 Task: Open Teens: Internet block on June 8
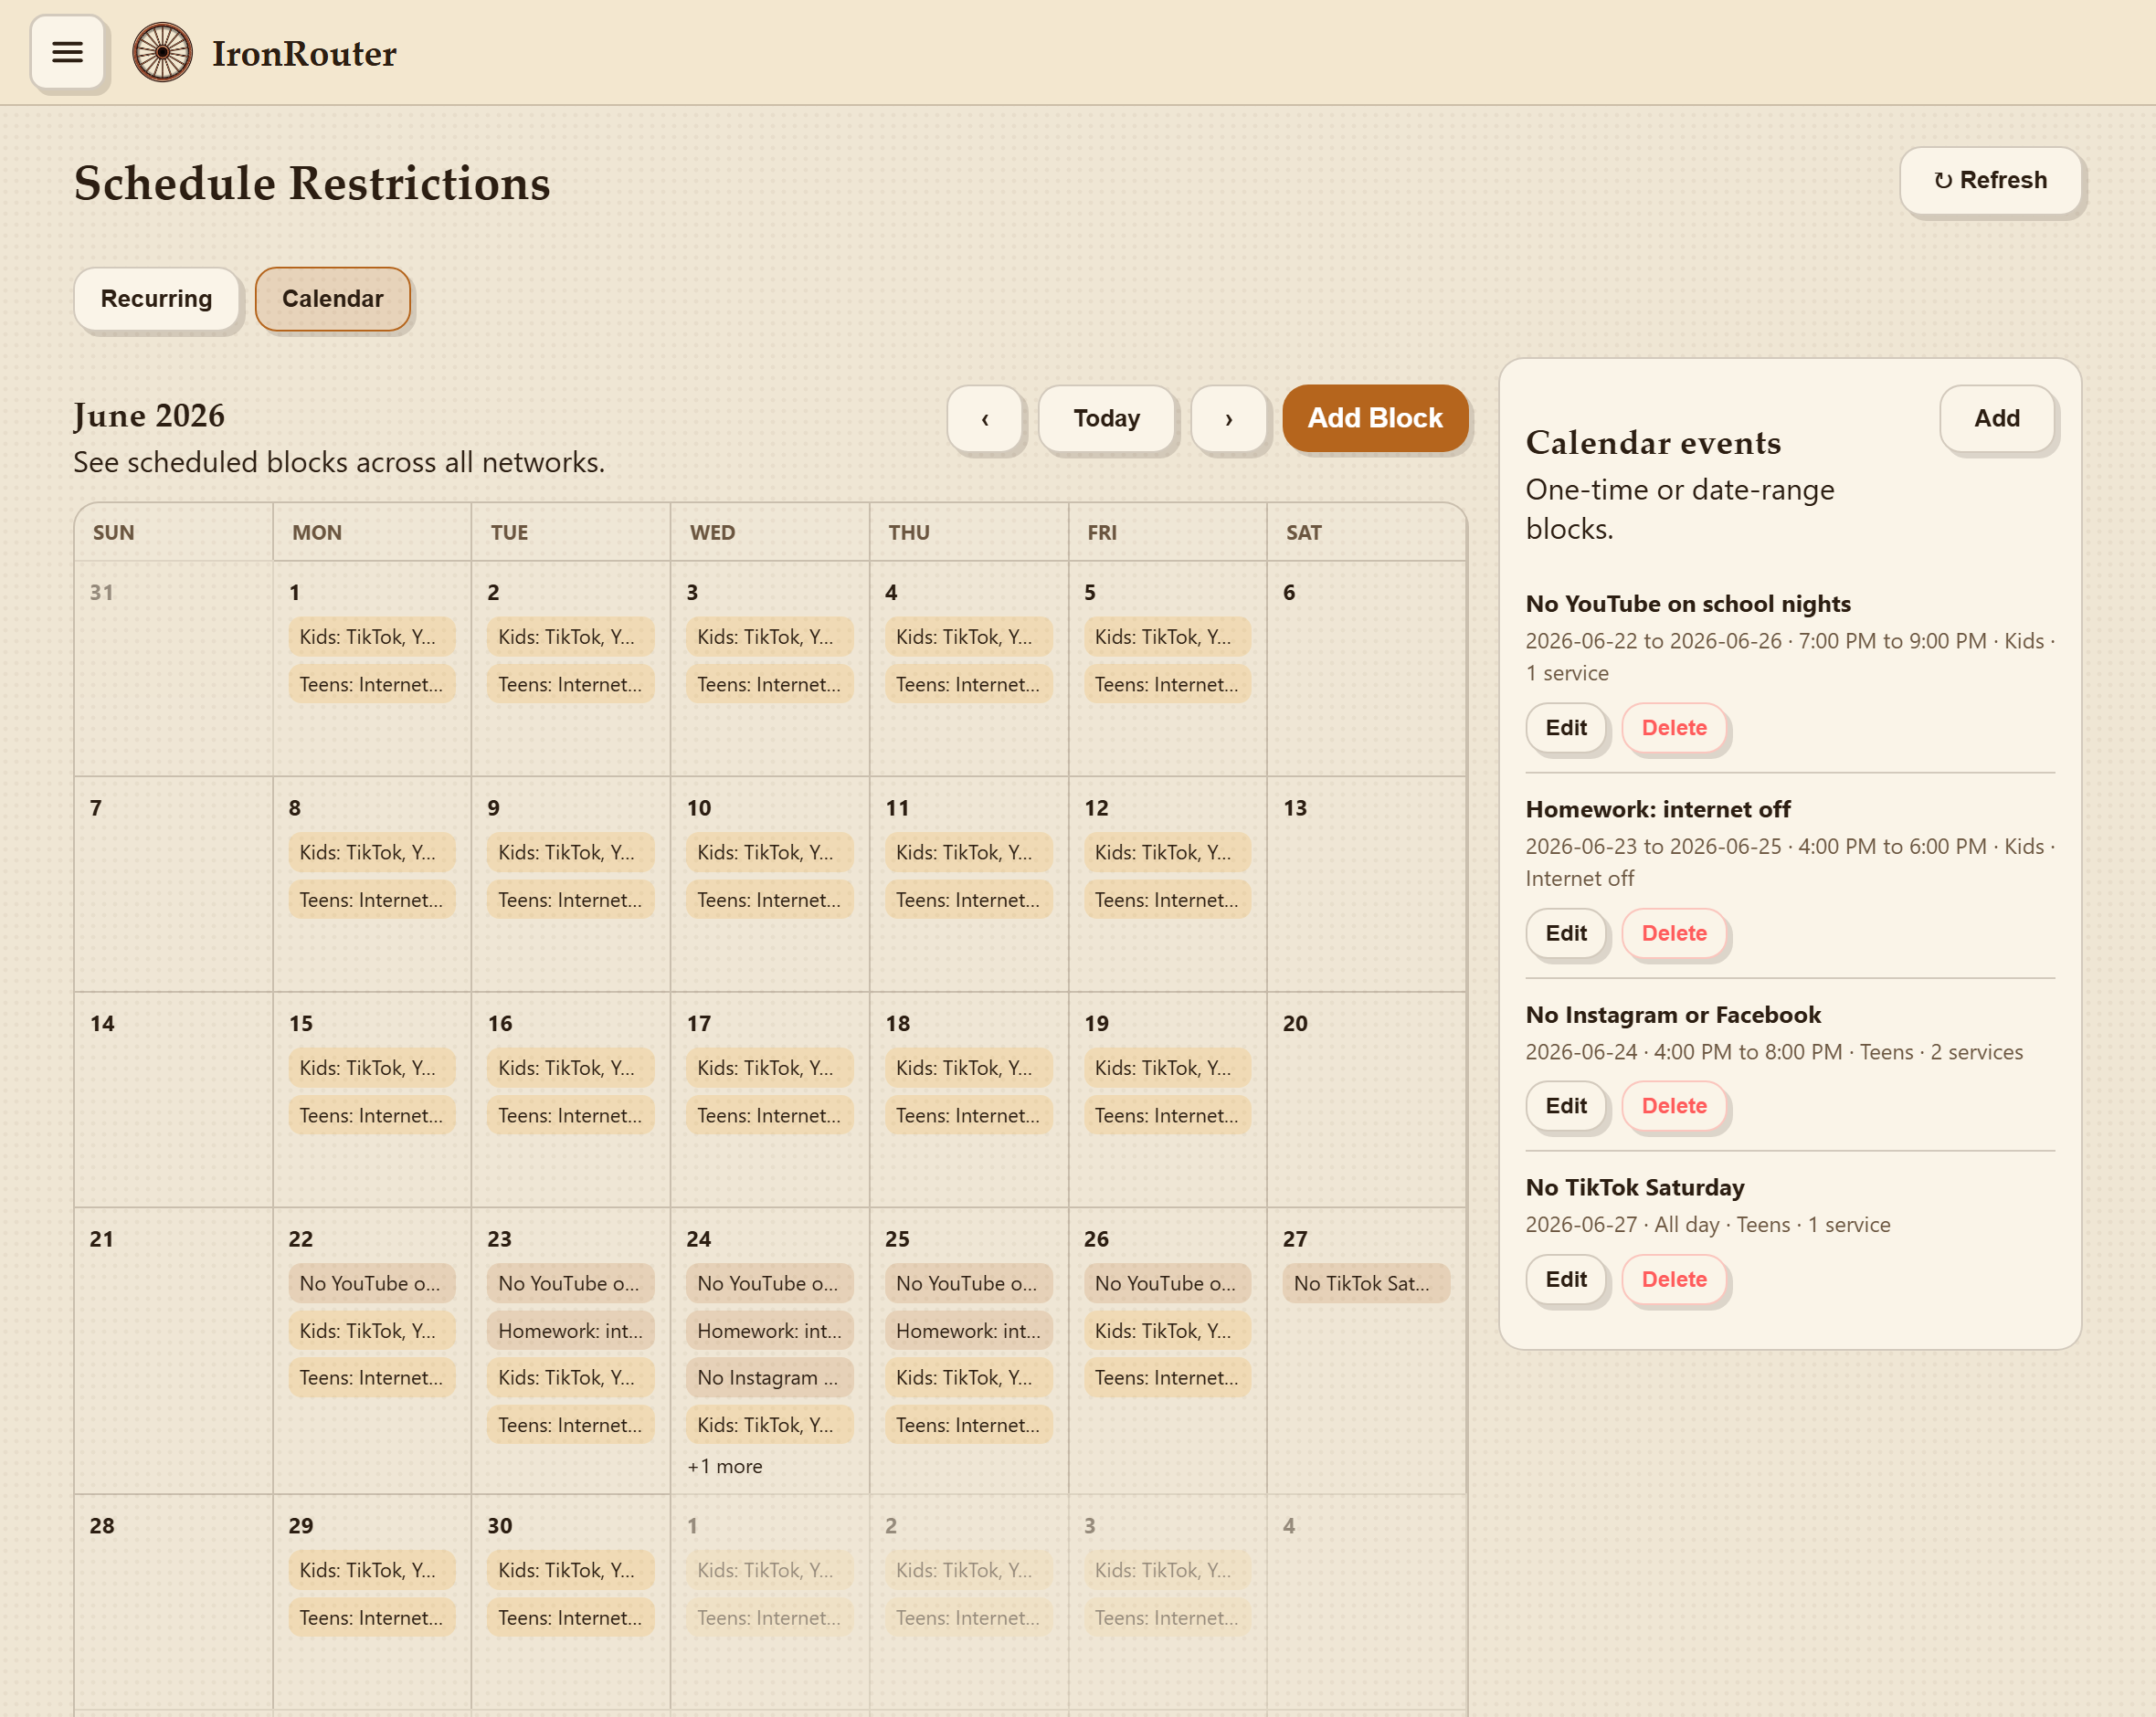pos(371,900)
